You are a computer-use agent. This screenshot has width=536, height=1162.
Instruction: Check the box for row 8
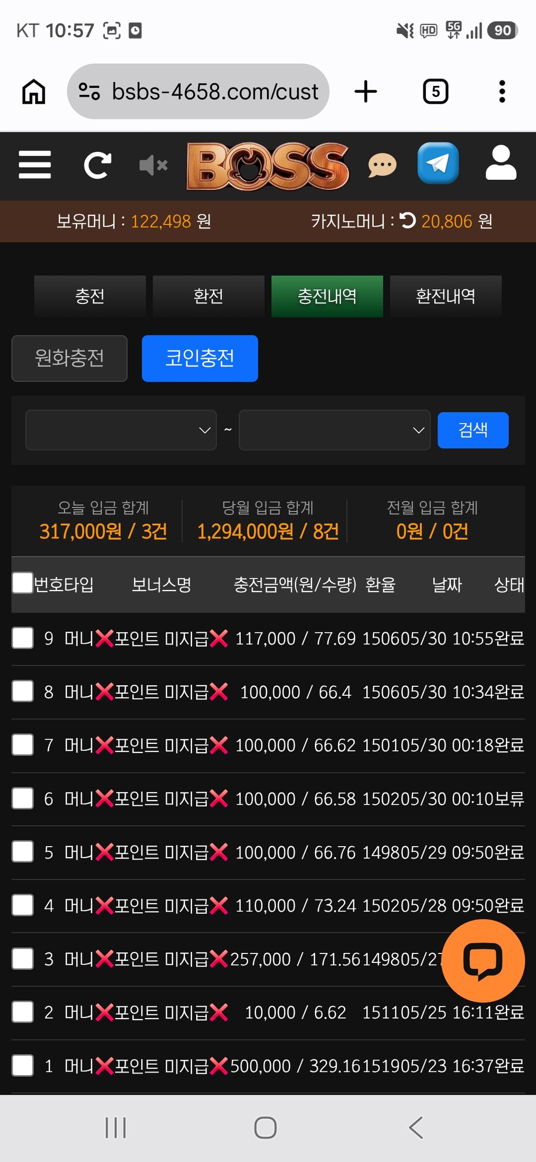click(23, 691)
